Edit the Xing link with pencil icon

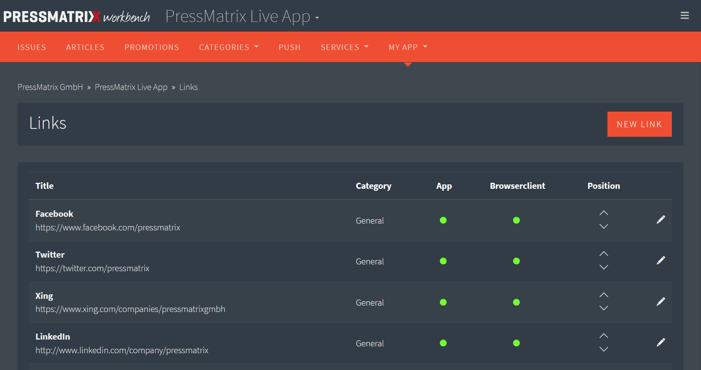click(661, 302)
